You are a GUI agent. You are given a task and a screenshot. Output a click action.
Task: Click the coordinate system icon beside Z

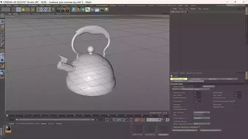point(53,10)
